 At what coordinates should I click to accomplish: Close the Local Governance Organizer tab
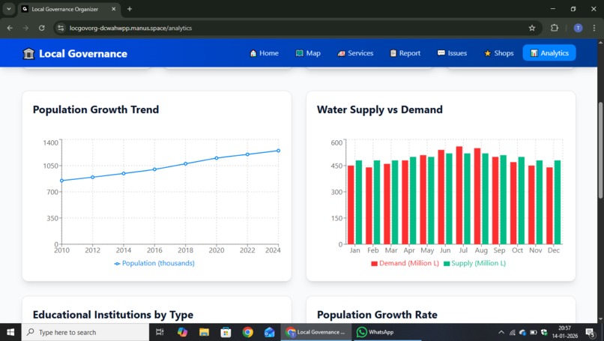[x=114, y=9]
